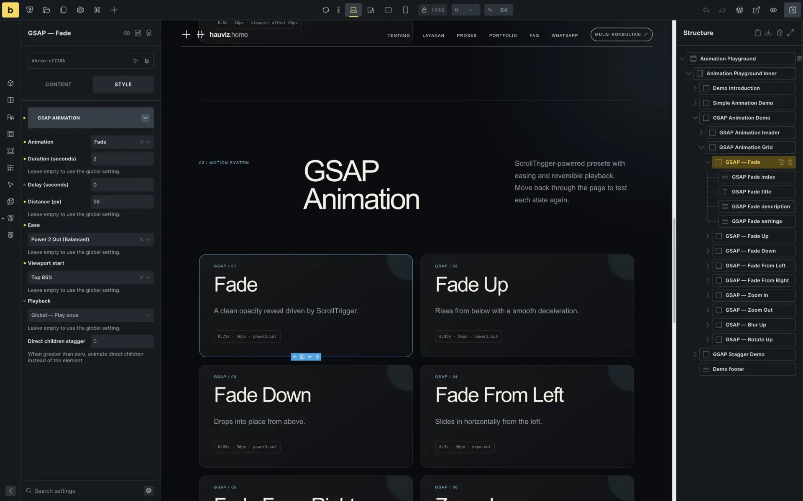Expand the GSAP — Fade Down tree node

click(708, 251)
